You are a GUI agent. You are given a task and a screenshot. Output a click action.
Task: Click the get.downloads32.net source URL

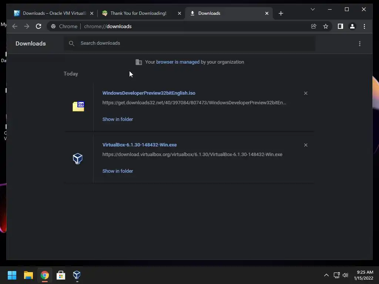pos(194,103)
